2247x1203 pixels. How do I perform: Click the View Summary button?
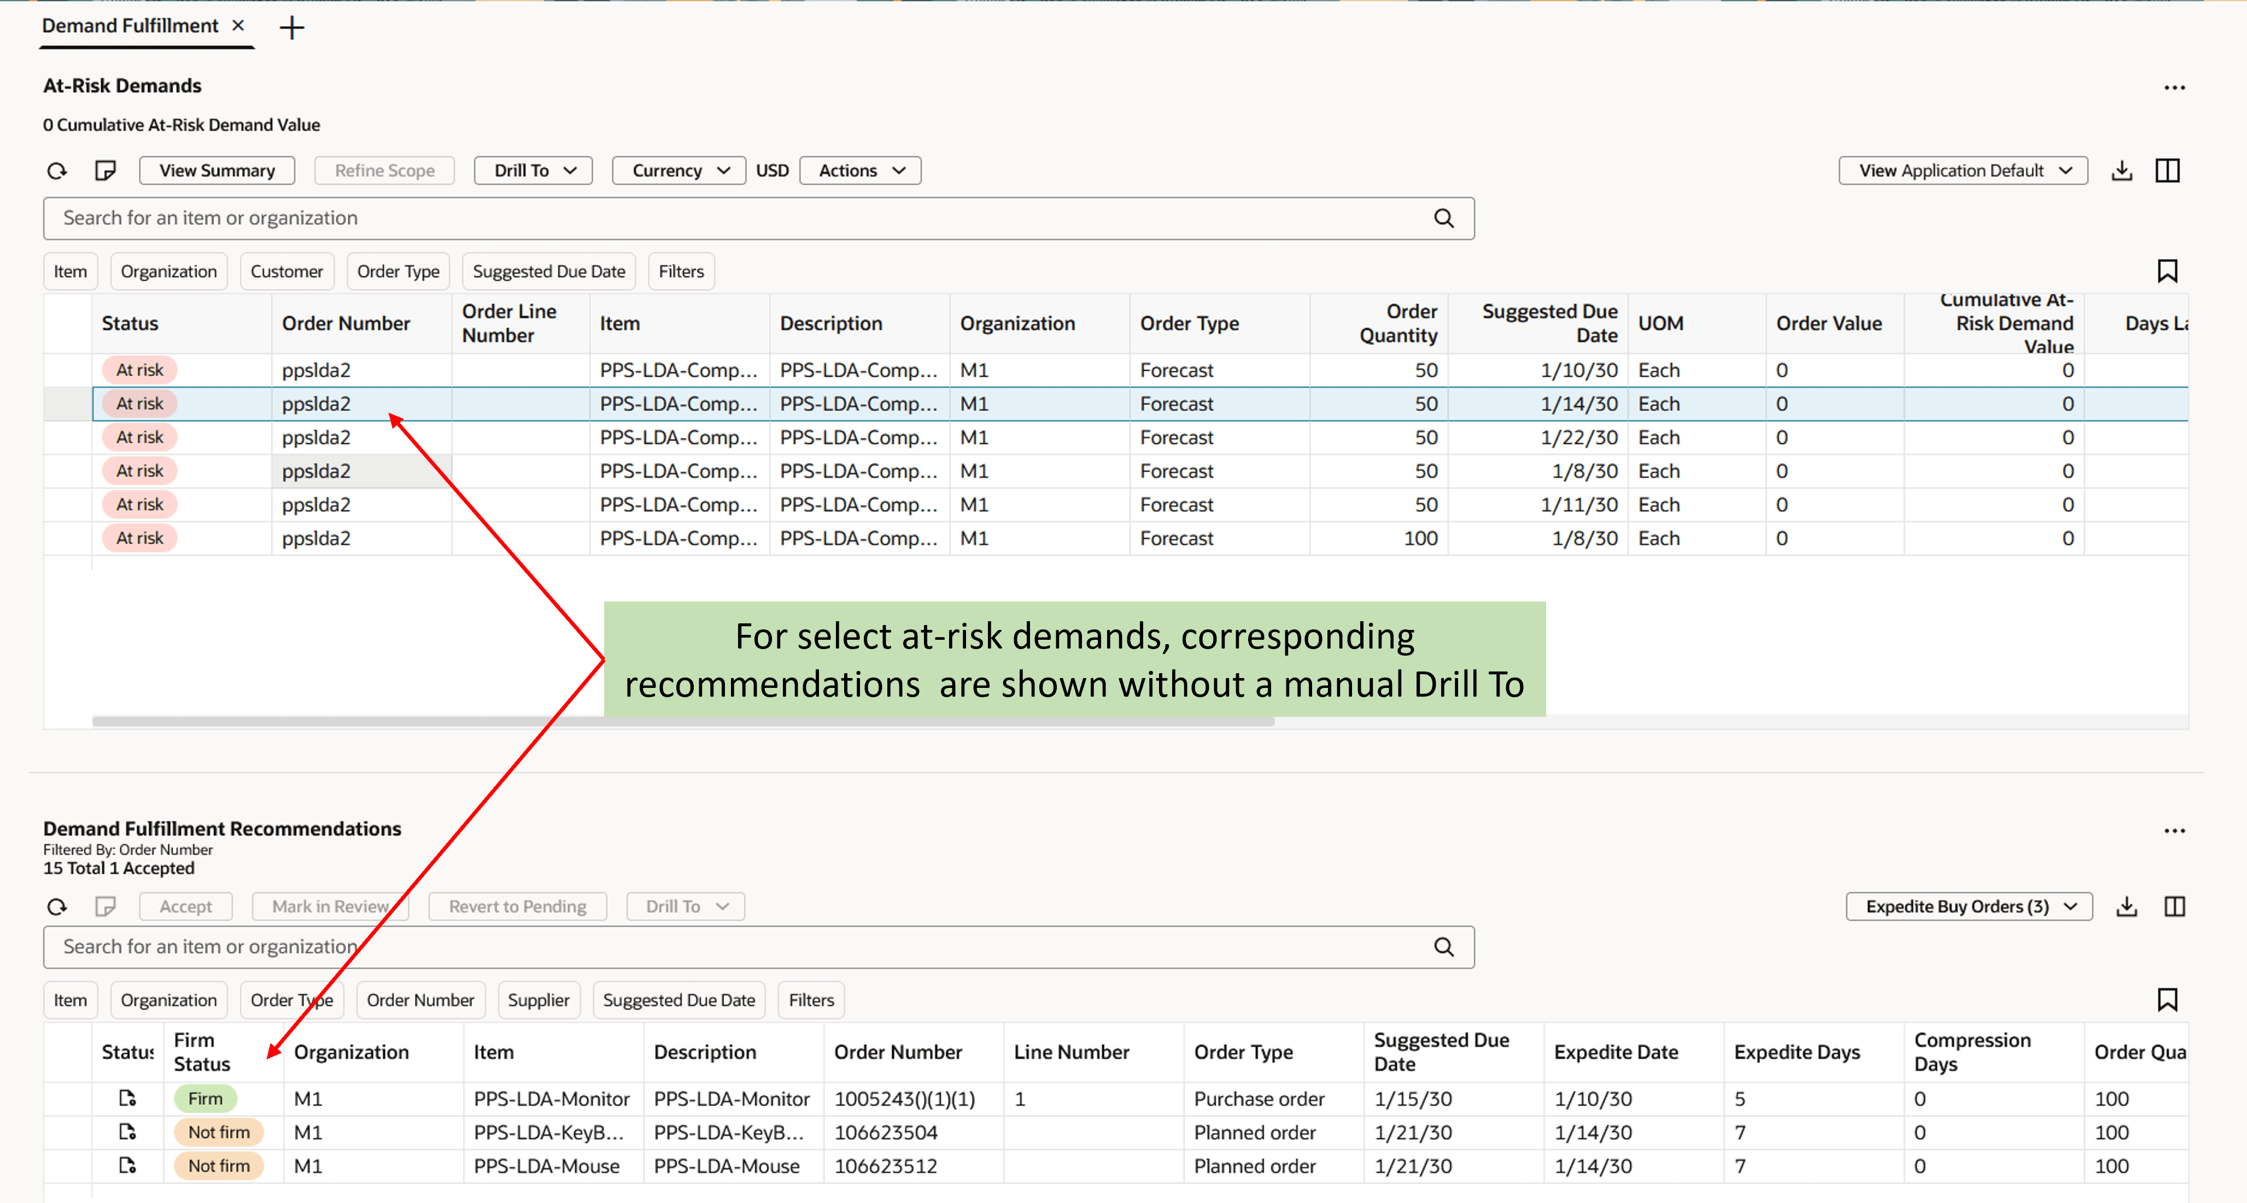click(x=216, y=170)
